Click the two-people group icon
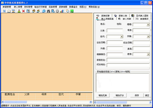 coord(38,11)
